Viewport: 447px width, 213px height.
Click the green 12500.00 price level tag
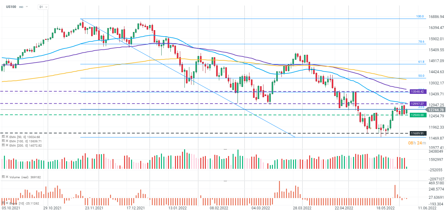(x=418, y=115)
